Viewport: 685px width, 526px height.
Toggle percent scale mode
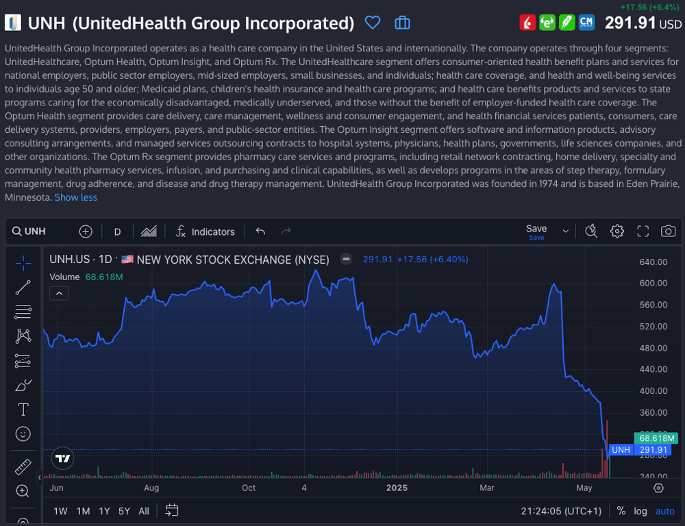pos(621,511)
